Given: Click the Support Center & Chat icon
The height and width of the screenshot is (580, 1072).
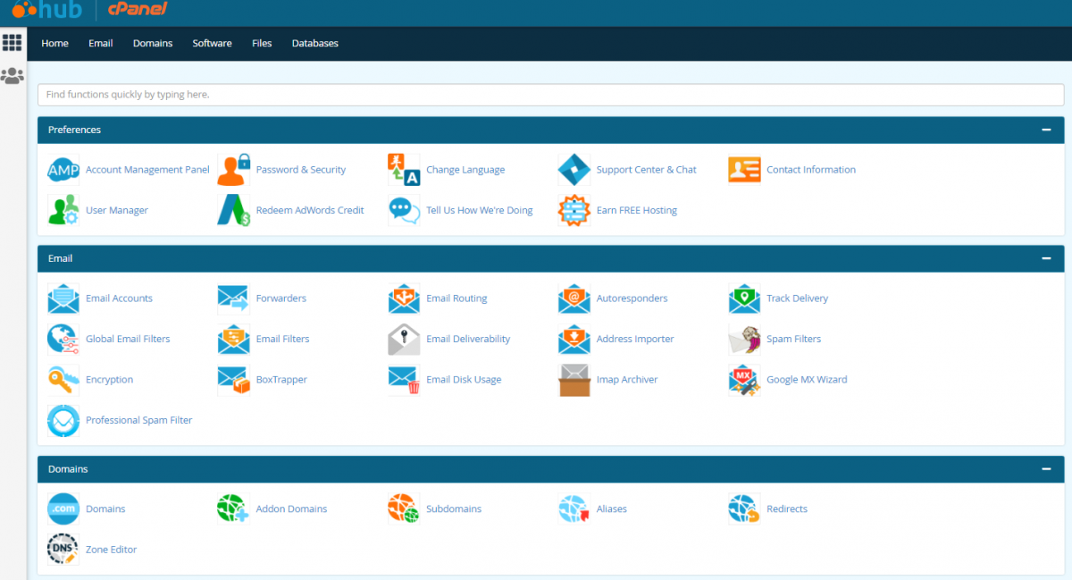Looking at the screenshot, I should pyautogui.click(x=574, y=170).
